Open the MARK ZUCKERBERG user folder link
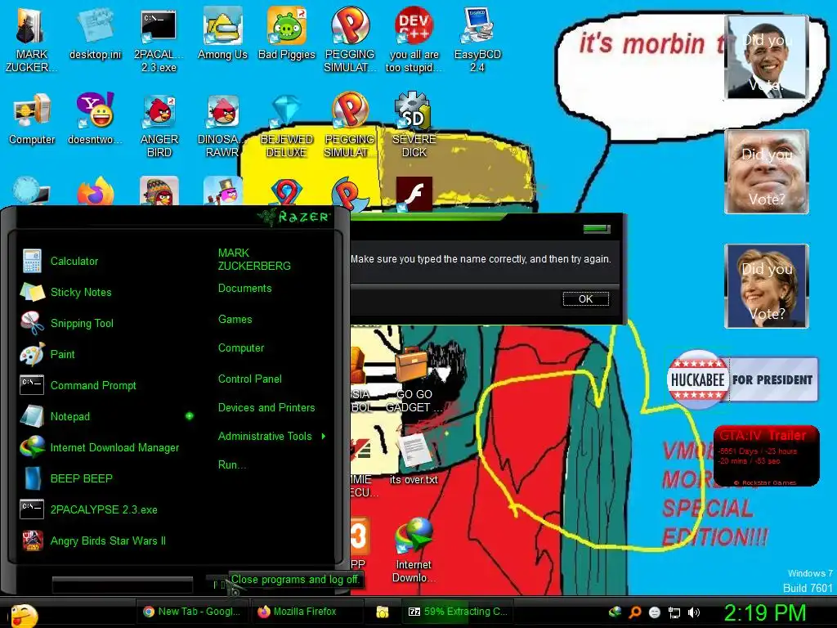 [x=254, y=259]
